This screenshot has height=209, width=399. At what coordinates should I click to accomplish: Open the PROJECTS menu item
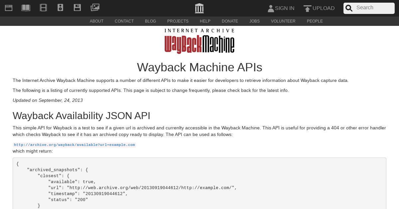[x=178, y=21]
